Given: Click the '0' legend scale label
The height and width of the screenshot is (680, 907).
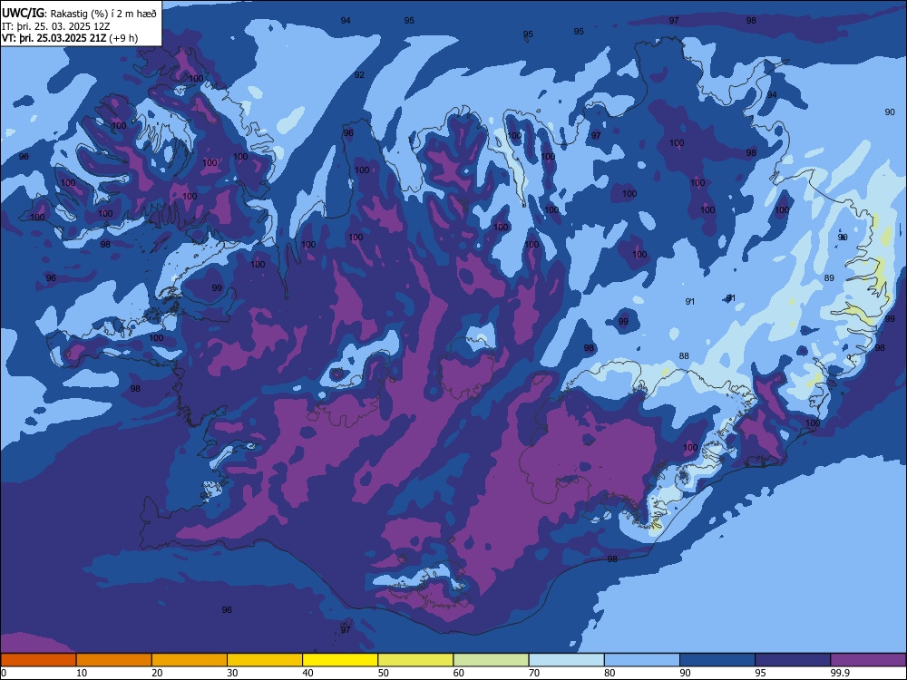Looking at the screenshot, I should click(x=4, y=673).
